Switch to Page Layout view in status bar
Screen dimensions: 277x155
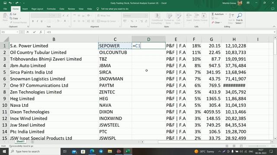click(234, 146)
